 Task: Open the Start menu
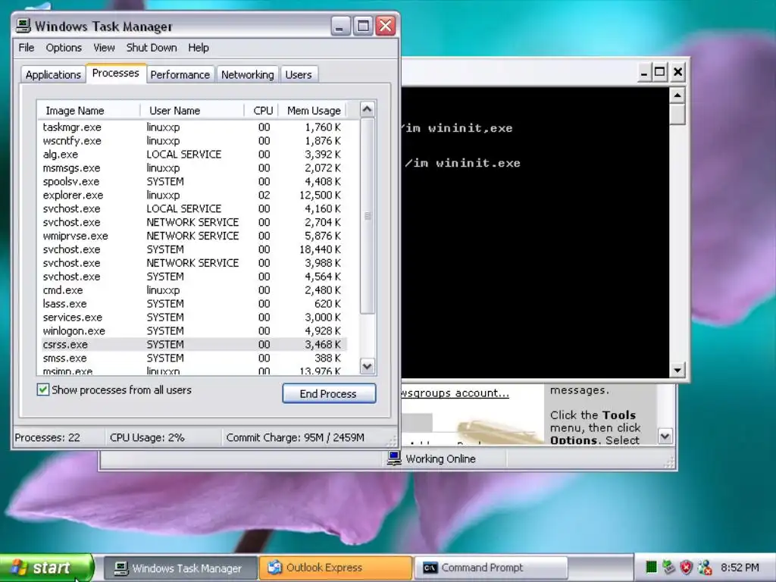(x=46, y=568)
